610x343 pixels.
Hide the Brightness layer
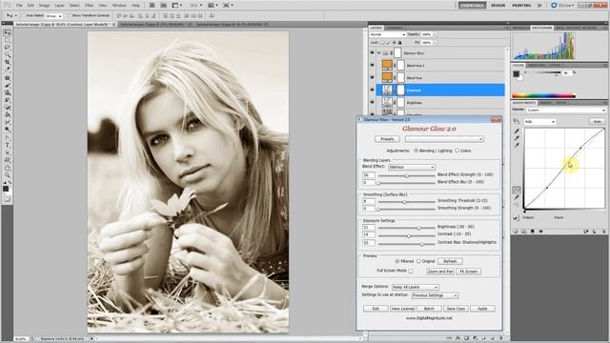click(x=373, y=103)
